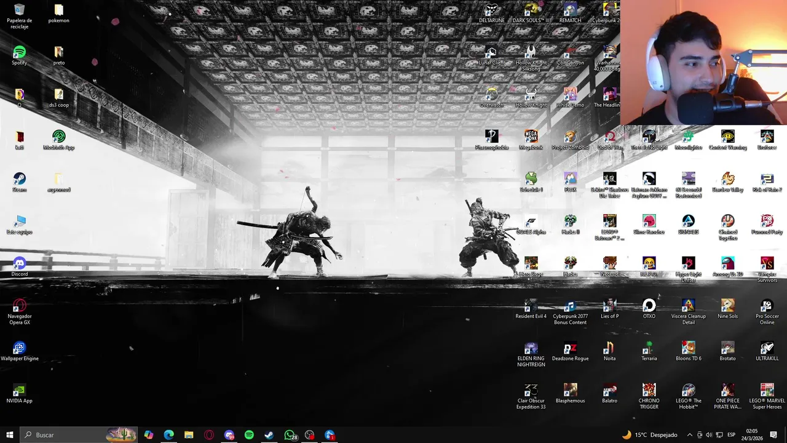Open the Windows Start menu
Image resolution: width=787 pixels, height=443 pixels.
point(10,435)
